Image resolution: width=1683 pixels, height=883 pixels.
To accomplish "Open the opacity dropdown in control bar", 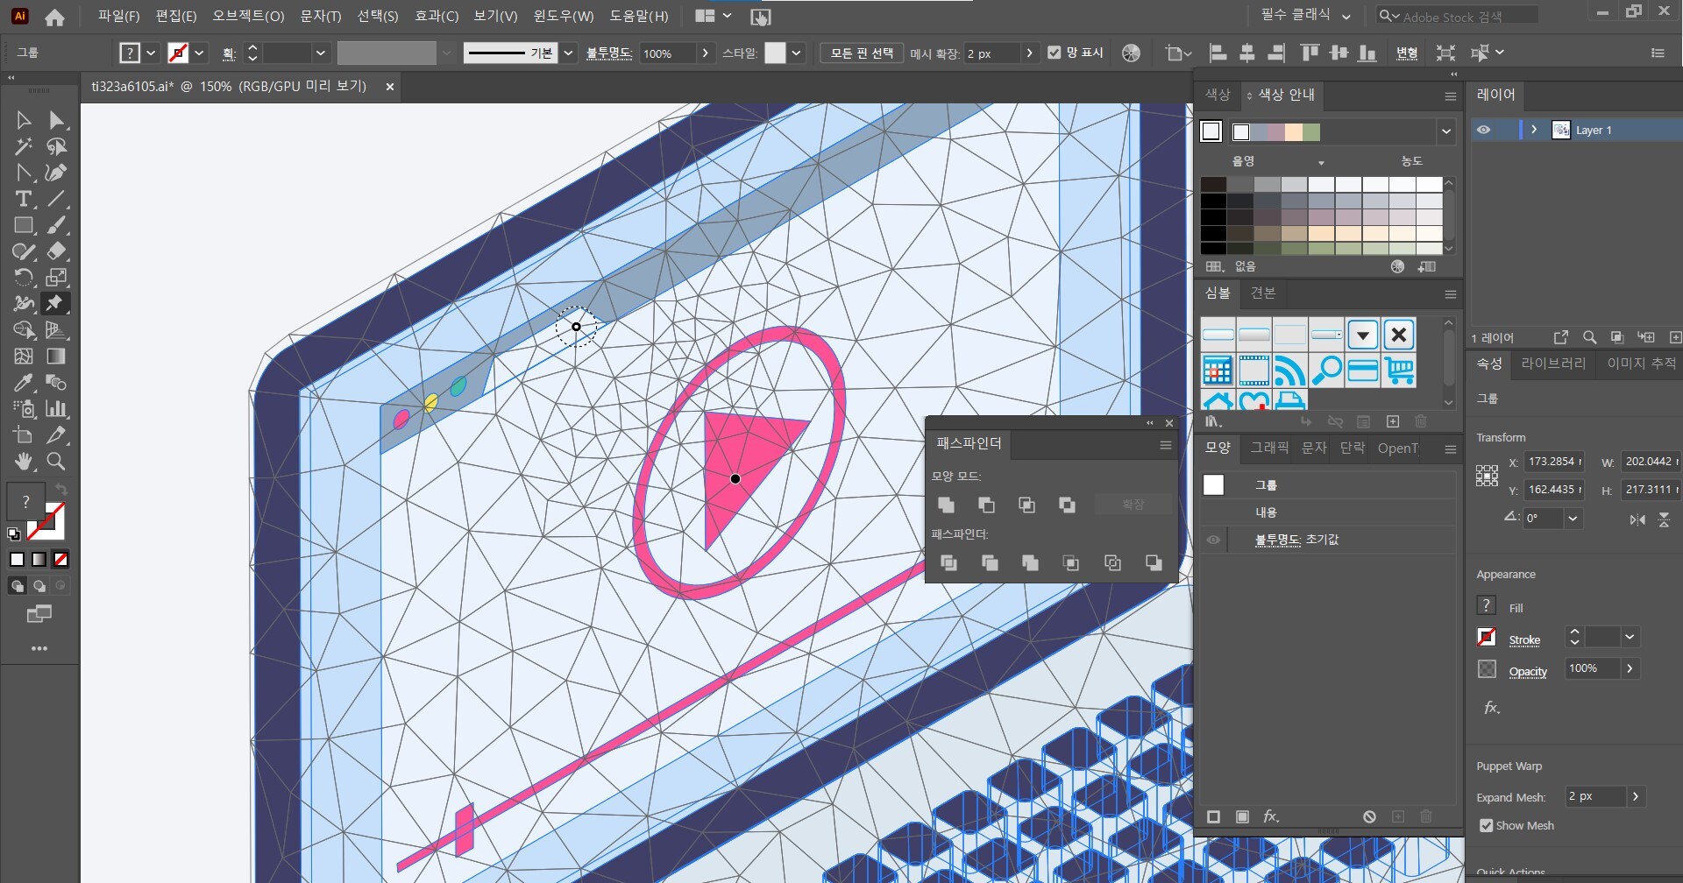I will 705,53.
